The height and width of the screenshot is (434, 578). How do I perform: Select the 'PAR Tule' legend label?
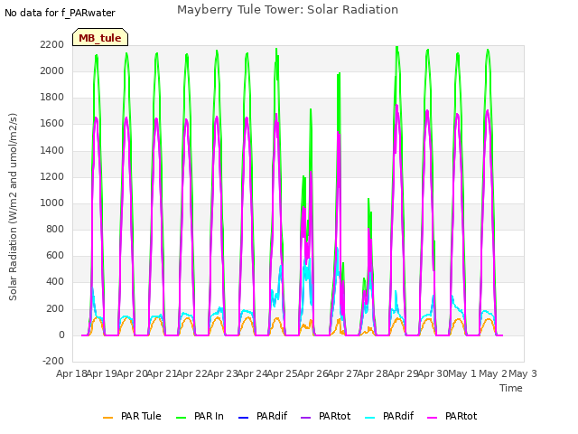[141, 416]
